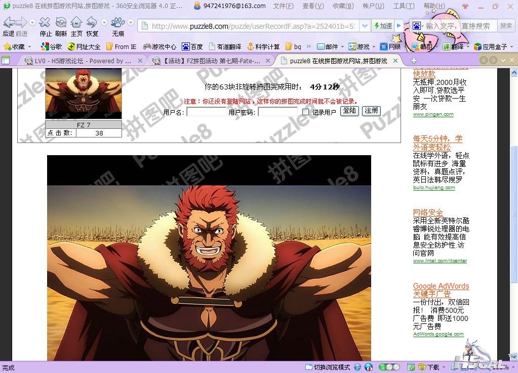Viewport: 518px width, 373px height.
Task: Open the 收藏(B) menu
Action: coord(343,6)
